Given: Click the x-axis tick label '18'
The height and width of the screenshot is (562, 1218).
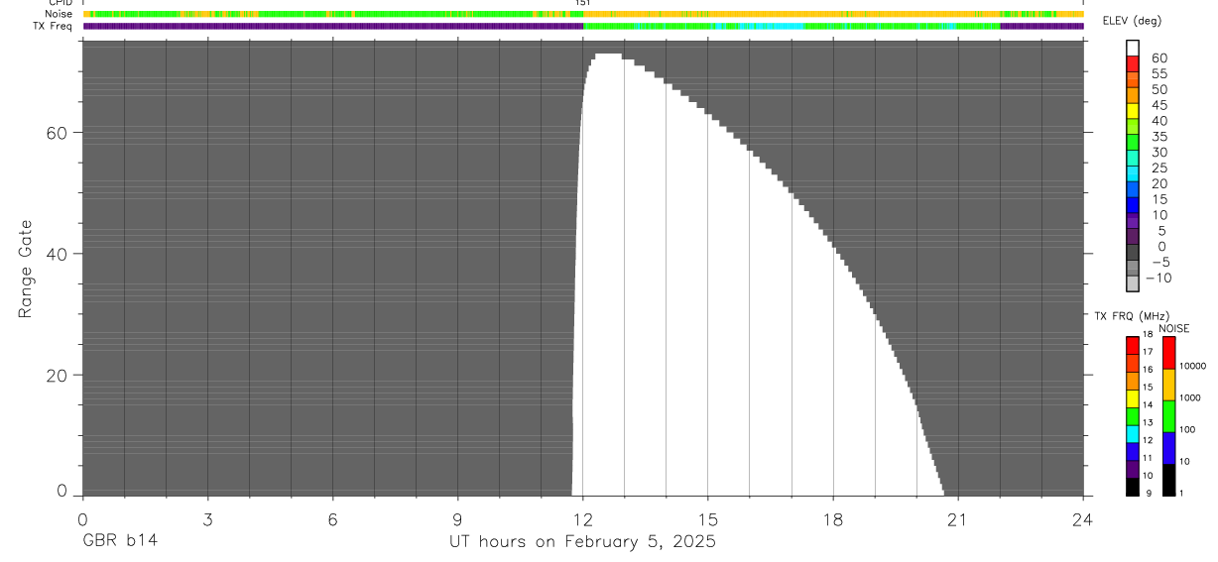Looking at the screenshot, I should point(833,518).
